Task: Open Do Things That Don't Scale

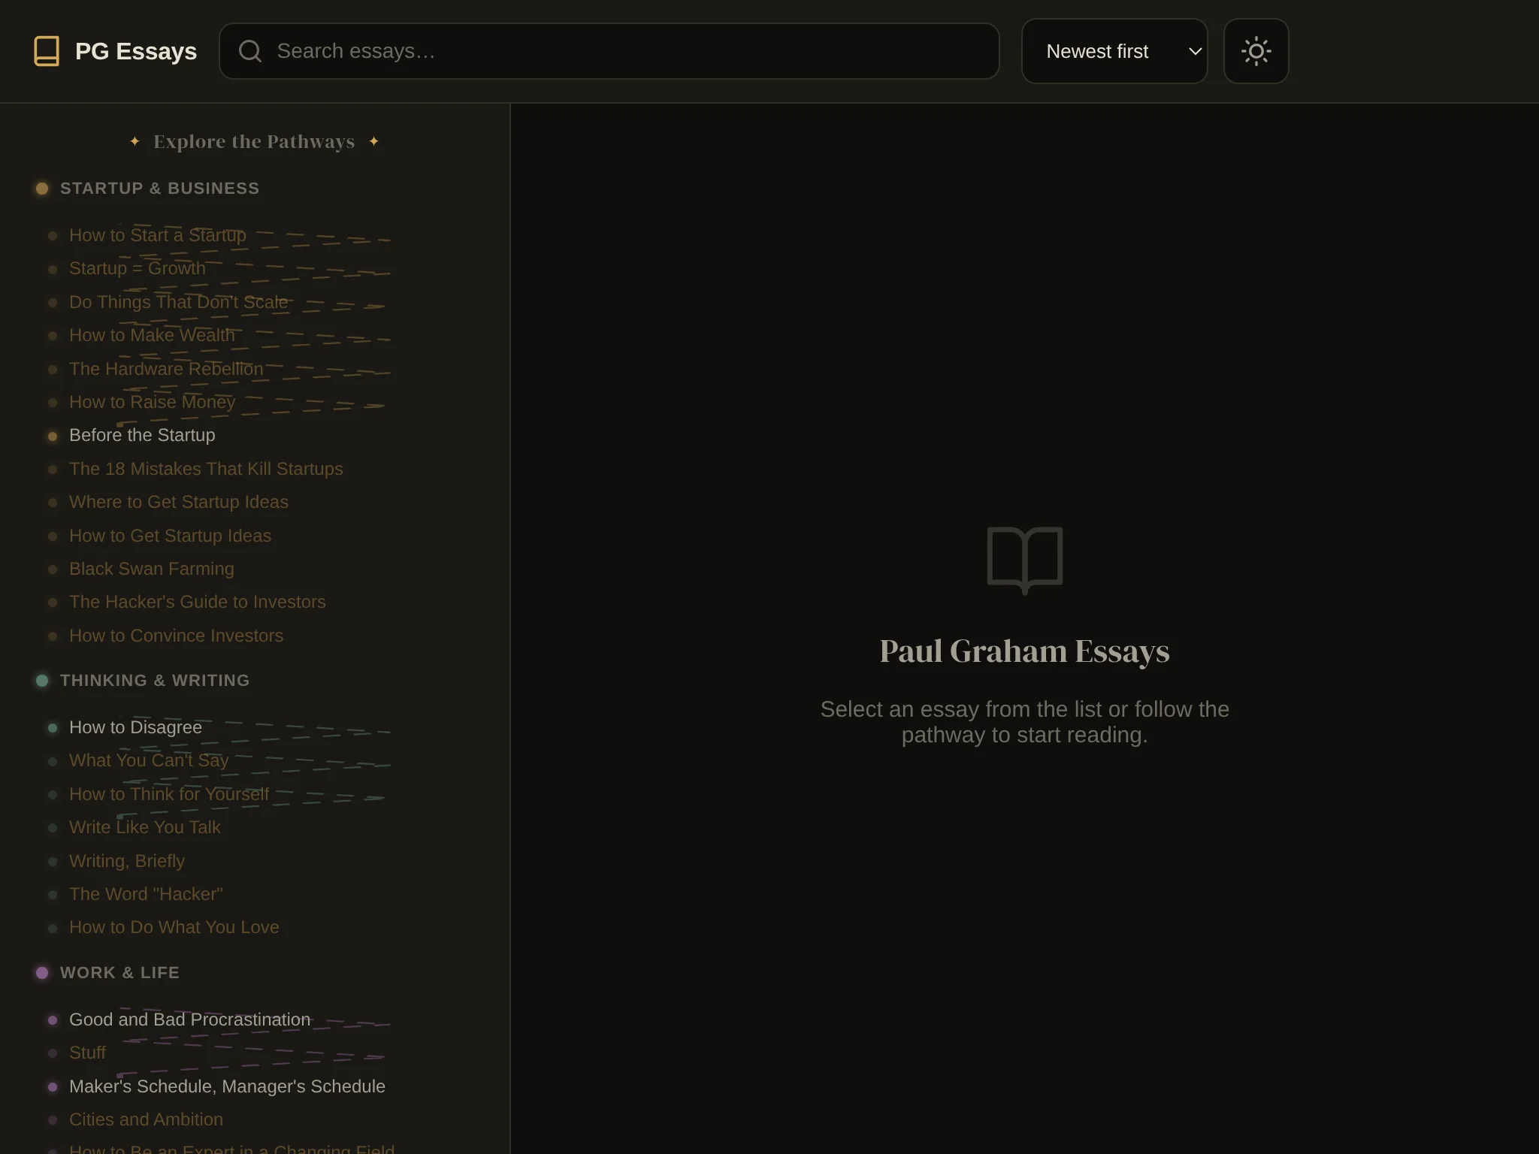Action: click(x=179, y=302)
